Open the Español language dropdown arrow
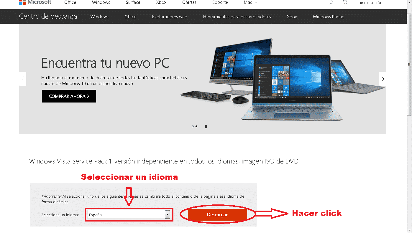412x233 pixels. (x=168, y=215)
